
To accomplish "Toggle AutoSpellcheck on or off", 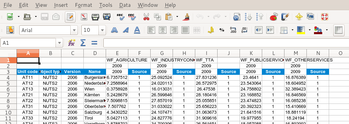I will pyautogui.click(x=131, y=17).
